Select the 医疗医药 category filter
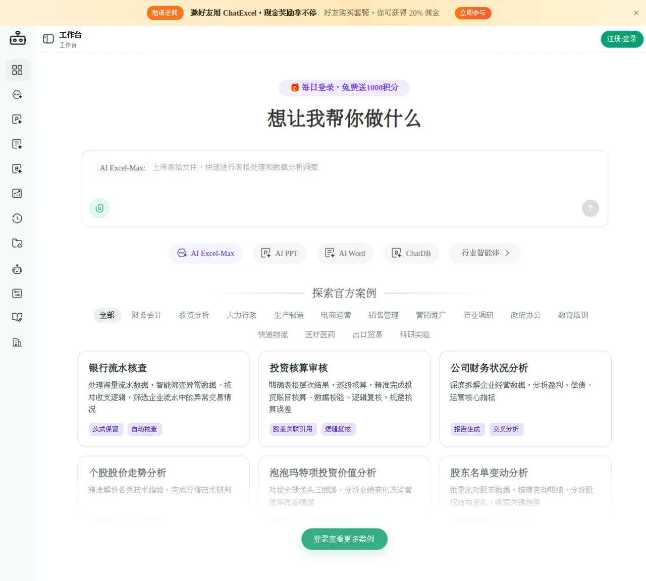Viewport: 646px width, 581px height. click(x=320, y=334)
